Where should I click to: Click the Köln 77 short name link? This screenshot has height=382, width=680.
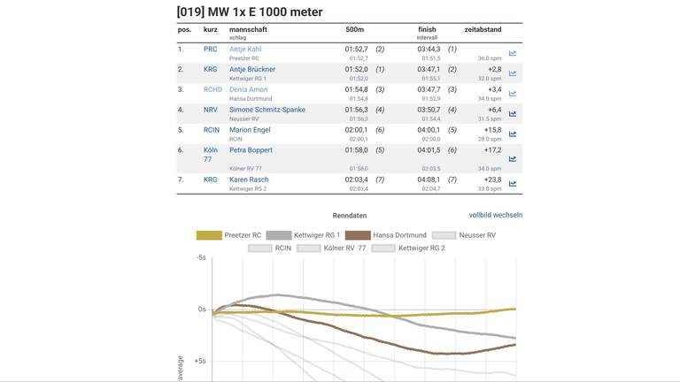click(210, 155)
